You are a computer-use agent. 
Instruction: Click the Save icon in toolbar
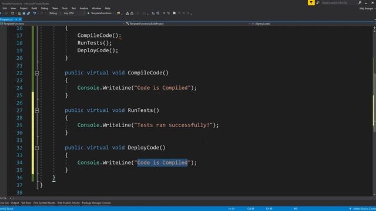point(24,13)
